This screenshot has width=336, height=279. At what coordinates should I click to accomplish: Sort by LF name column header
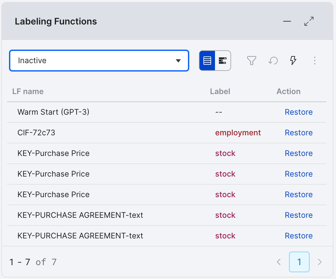tap(28, 91)
